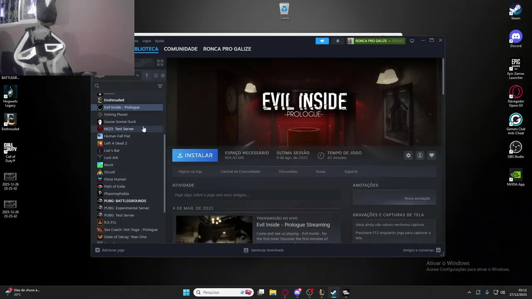
Task: Show hidden system tray icons chevron
Action: coord(469,292)
